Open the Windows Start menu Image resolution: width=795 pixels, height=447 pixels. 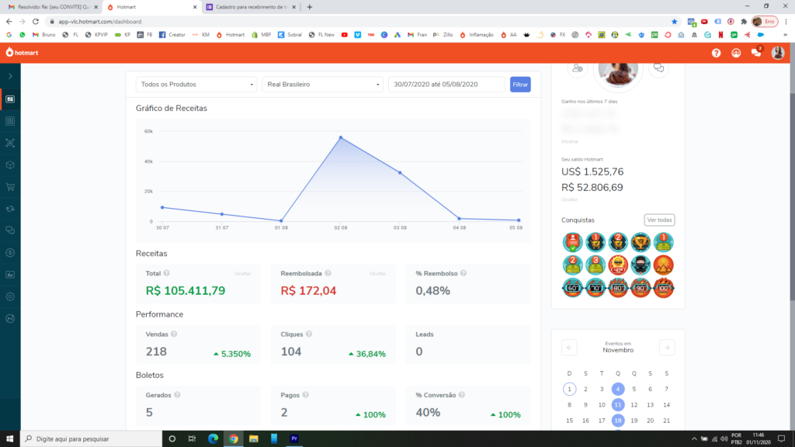9,439
